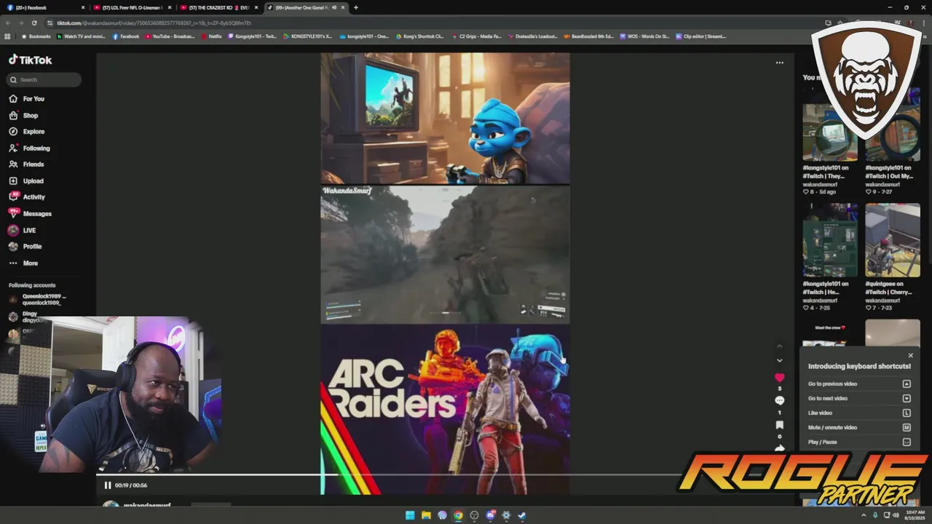
Task: Open the Upload page
Action: tap(26, 180)
